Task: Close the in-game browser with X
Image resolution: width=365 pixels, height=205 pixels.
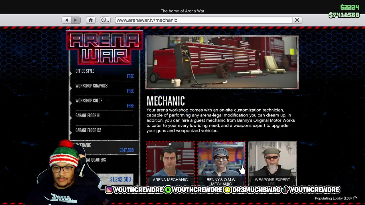Action: pos(297,20)
